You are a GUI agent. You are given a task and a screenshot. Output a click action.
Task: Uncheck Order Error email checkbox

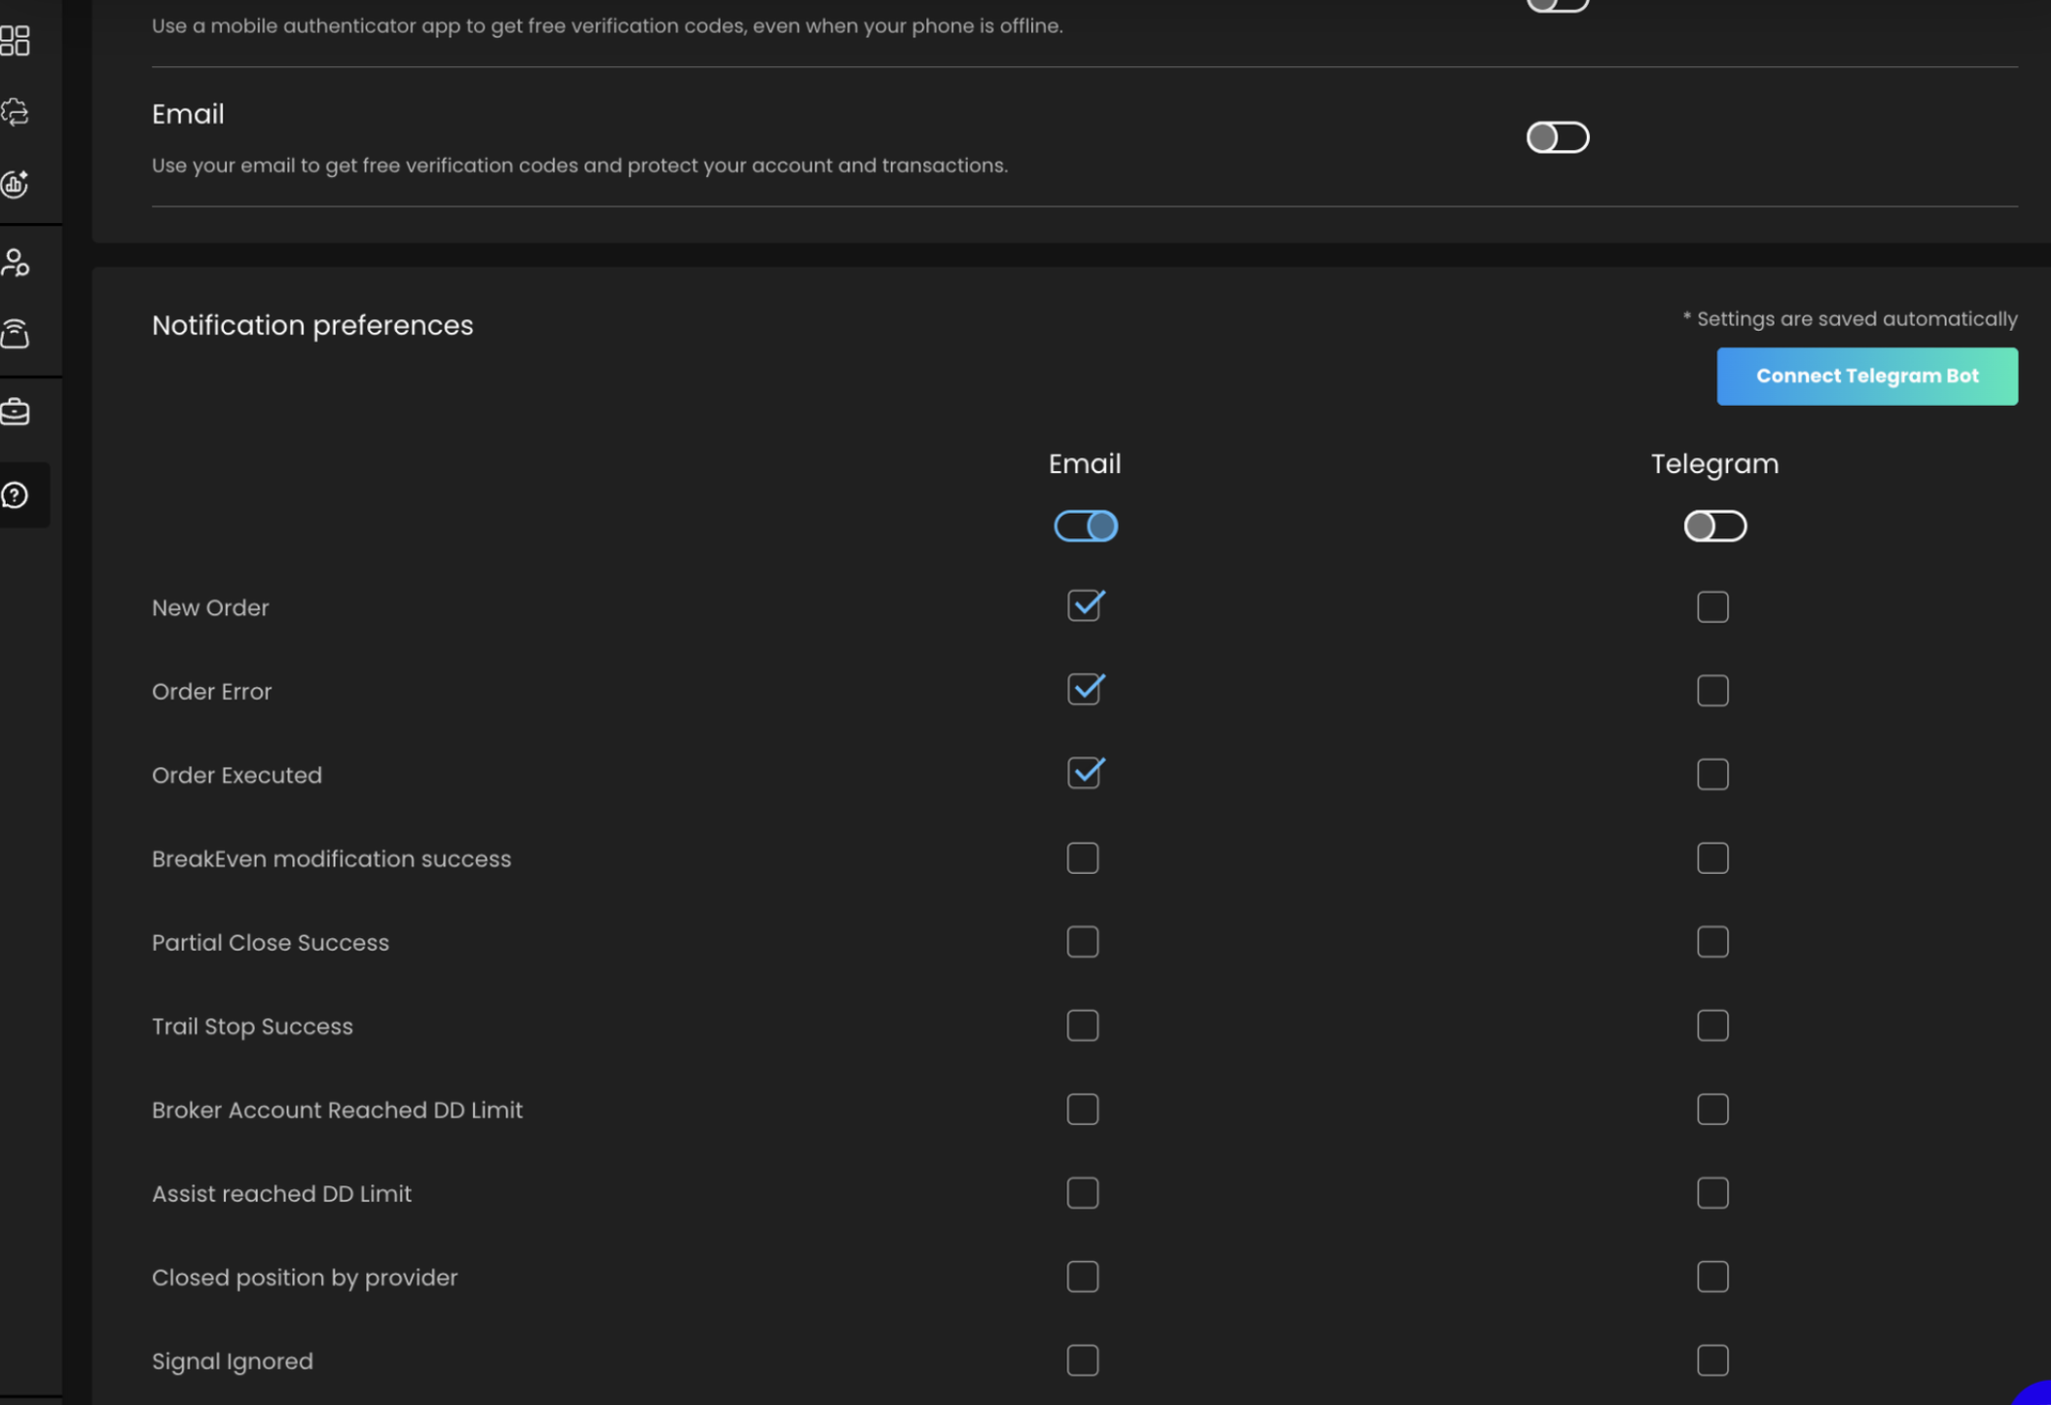coord(1083,690)
